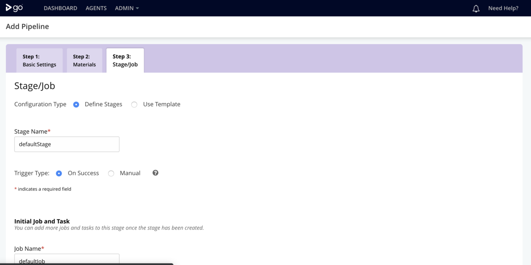
Task: Click the Stage Name label
Action: point(32,132)
